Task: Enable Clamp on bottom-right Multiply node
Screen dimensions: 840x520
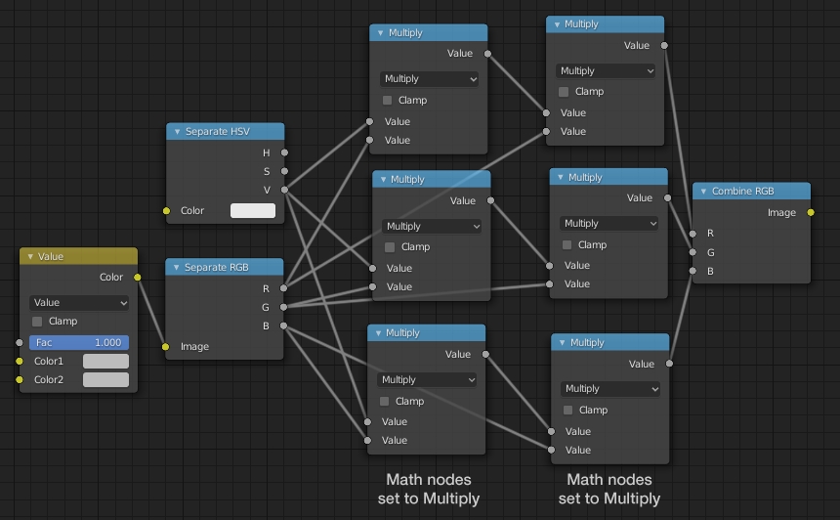Action: pyautogui.click(x=567, y=411)
